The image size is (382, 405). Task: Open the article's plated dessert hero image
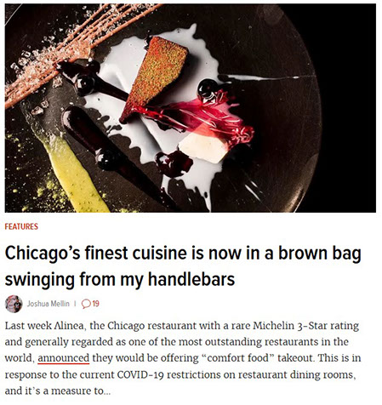[x=191, y=108]
